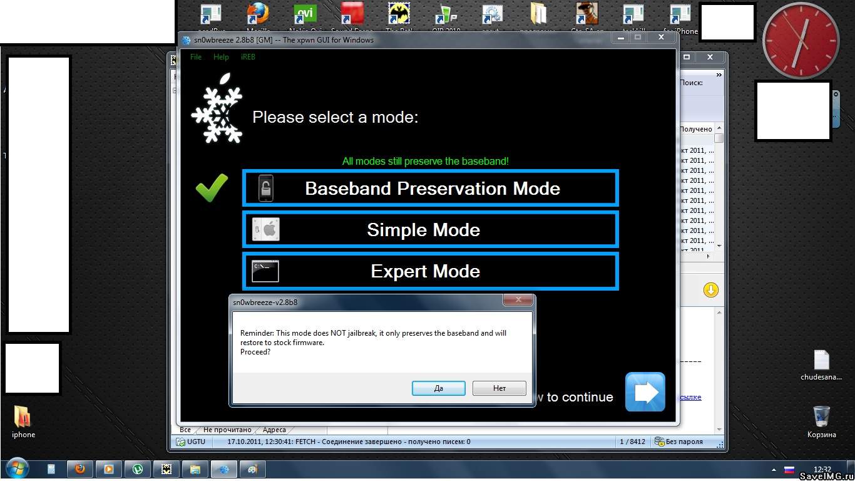Choose Simple Mode
Viewport: 855px width, 481px height.
[x=431, y=230]
